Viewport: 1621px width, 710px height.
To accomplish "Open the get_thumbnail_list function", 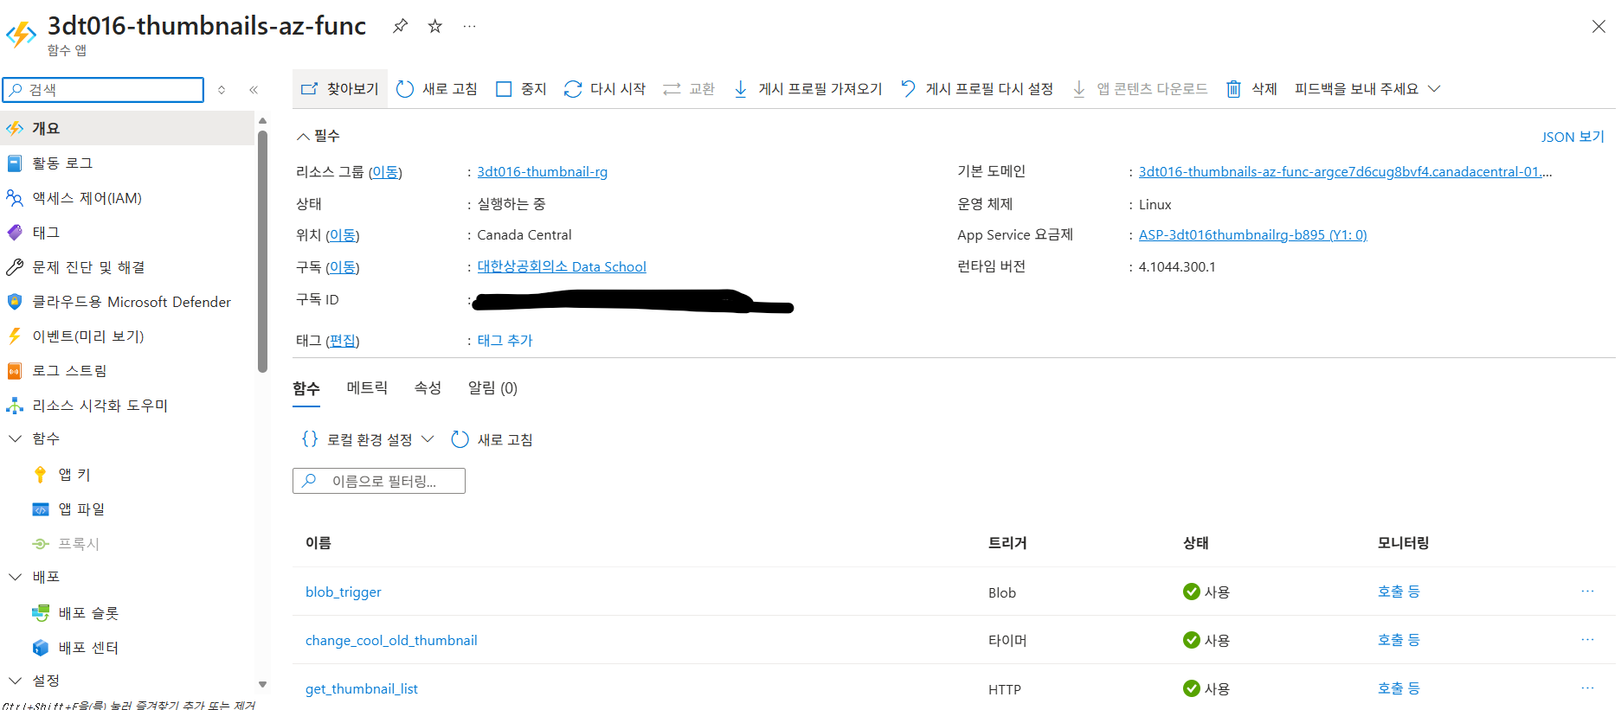I will coord(362,688).
